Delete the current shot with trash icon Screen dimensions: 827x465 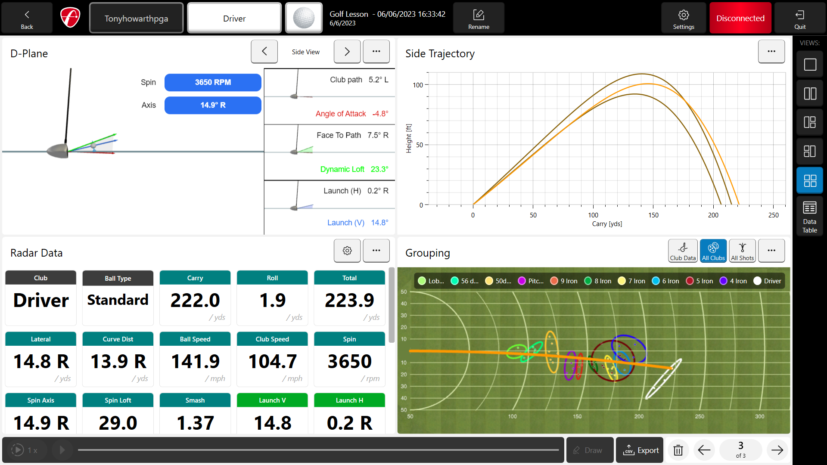[678, 450]
